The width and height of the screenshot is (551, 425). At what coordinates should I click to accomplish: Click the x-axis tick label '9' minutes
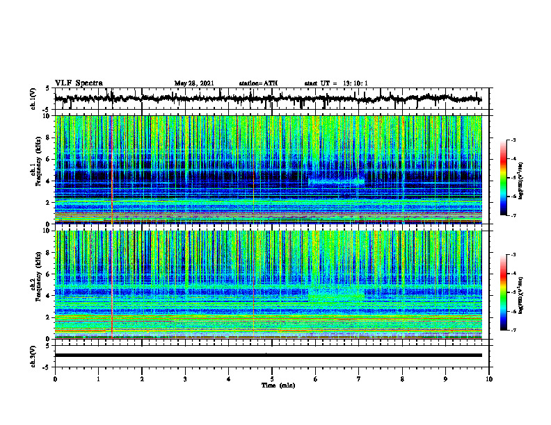click(445, 379)
